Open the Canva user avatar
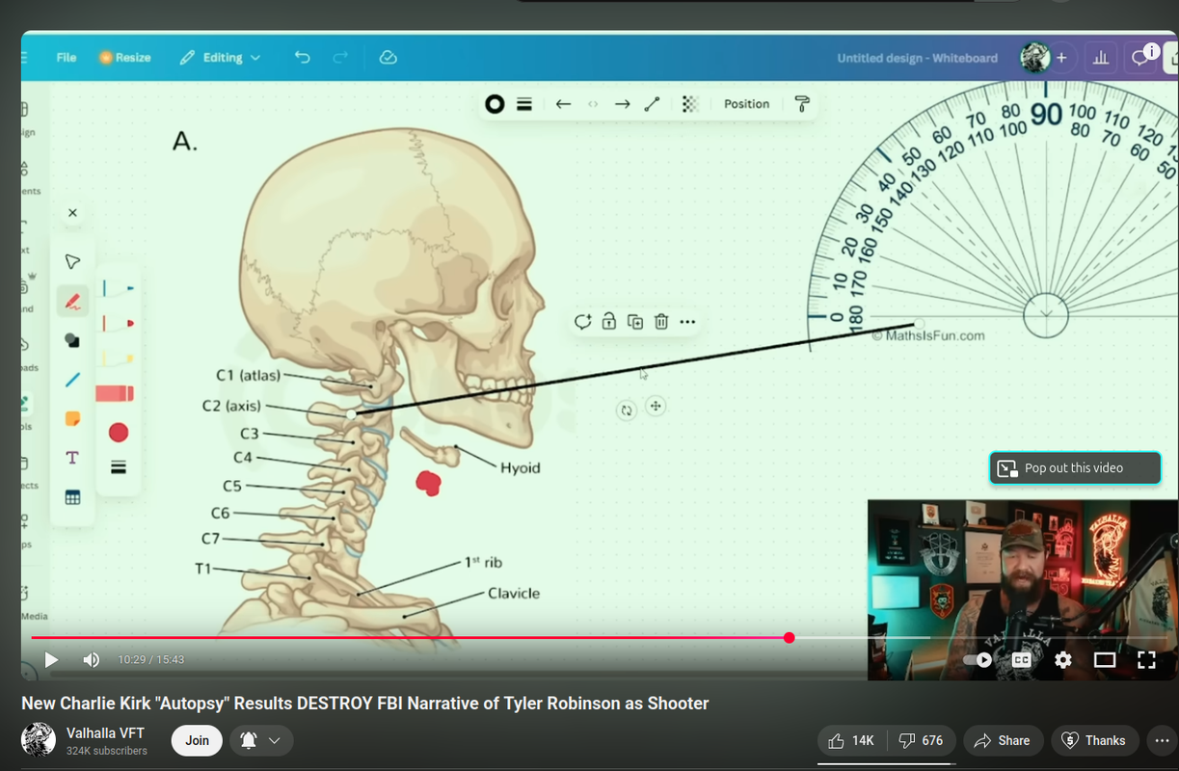 pos(1035,58)
